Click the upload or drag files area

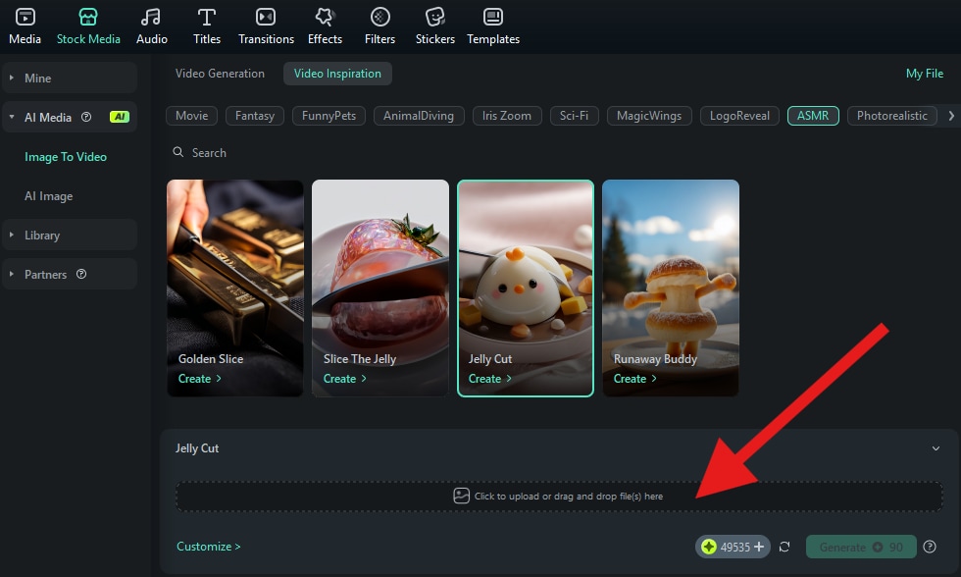pos(559,497)
